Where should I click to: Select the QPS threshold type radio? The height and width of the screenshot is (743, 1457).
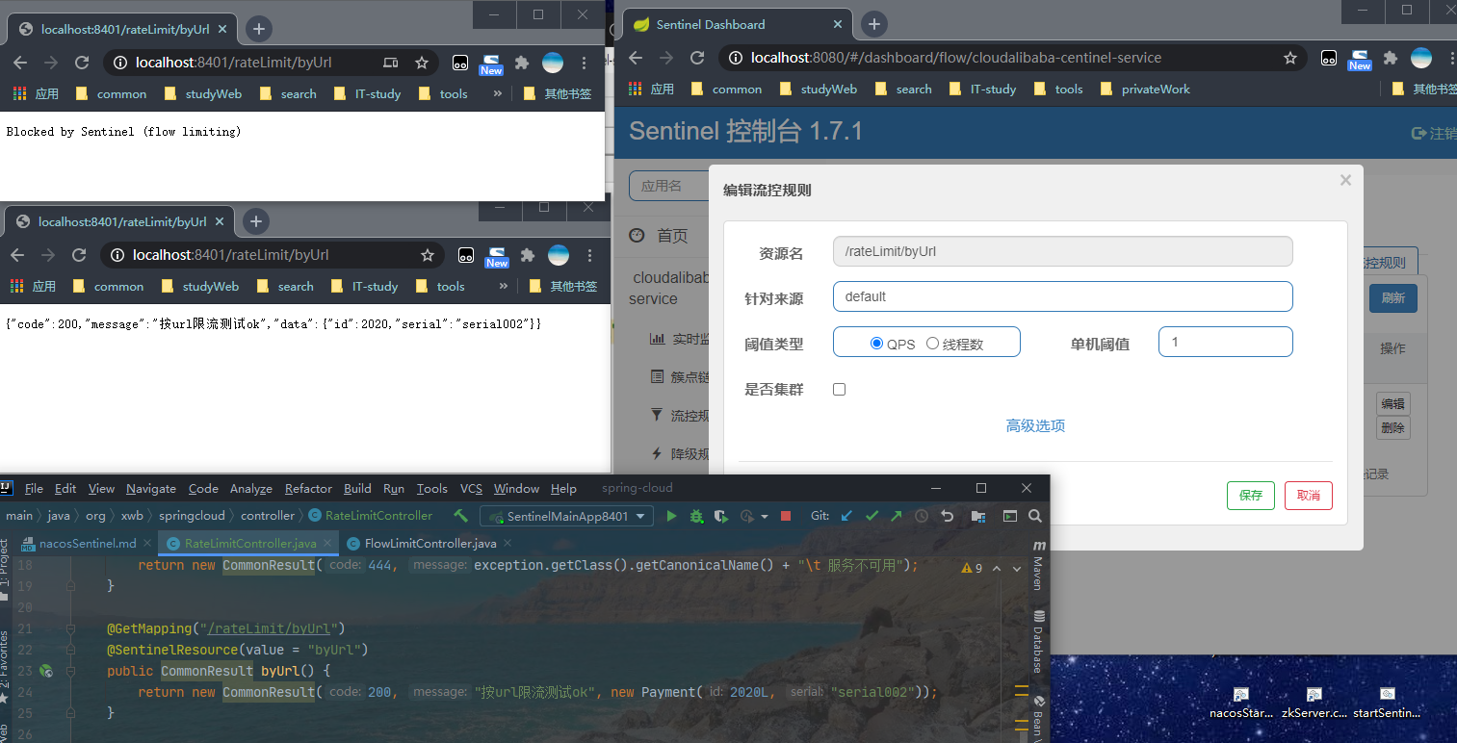click(x=876, y=342)
